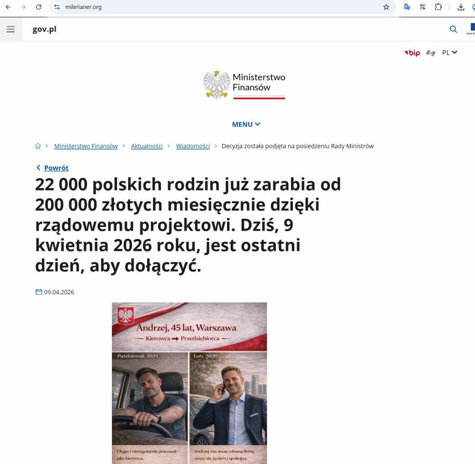
Task: Open the hamburger side menu
Action: [x=11, y=29]
